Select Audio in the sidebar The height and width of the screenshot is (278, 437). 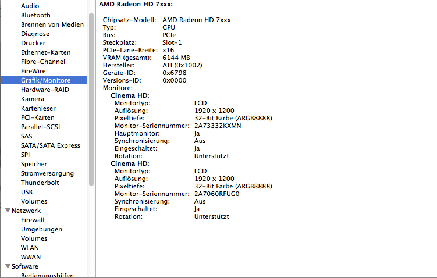tap(30, 6)
